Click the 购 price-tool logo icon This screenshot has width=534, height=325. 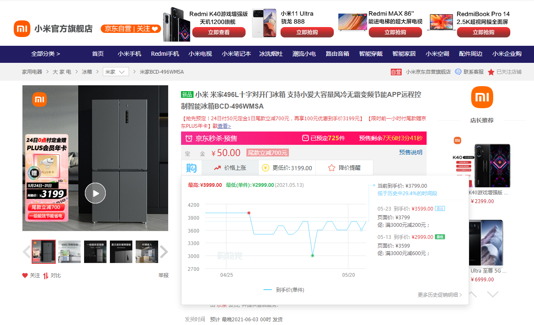point(191,168)
